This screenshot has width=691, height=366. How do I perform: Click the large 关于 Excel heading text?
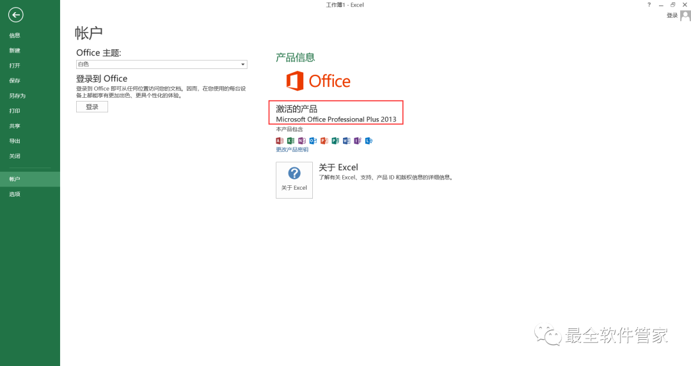pyautogui.click(x=338, y=167)
